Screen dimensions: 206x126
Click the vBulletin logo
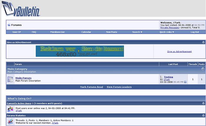[x=21, y=9]
